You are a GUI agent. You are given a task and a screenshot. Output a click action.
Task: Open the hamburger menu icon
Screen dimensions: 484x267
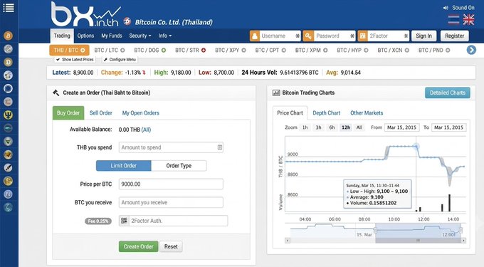(x=9, y=8)
